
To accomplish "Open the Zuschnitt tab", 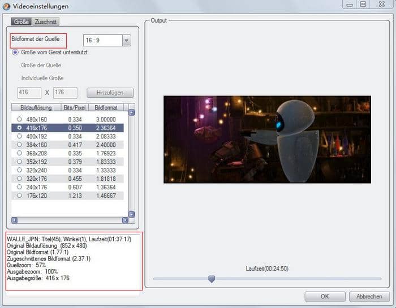I will (x=46, y=21).
